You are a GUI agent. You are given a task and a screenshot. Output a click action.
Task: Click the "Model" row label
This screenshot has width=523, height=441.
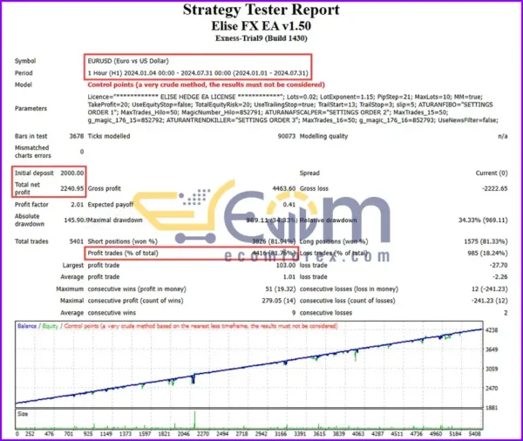click(x=24, y=85)
